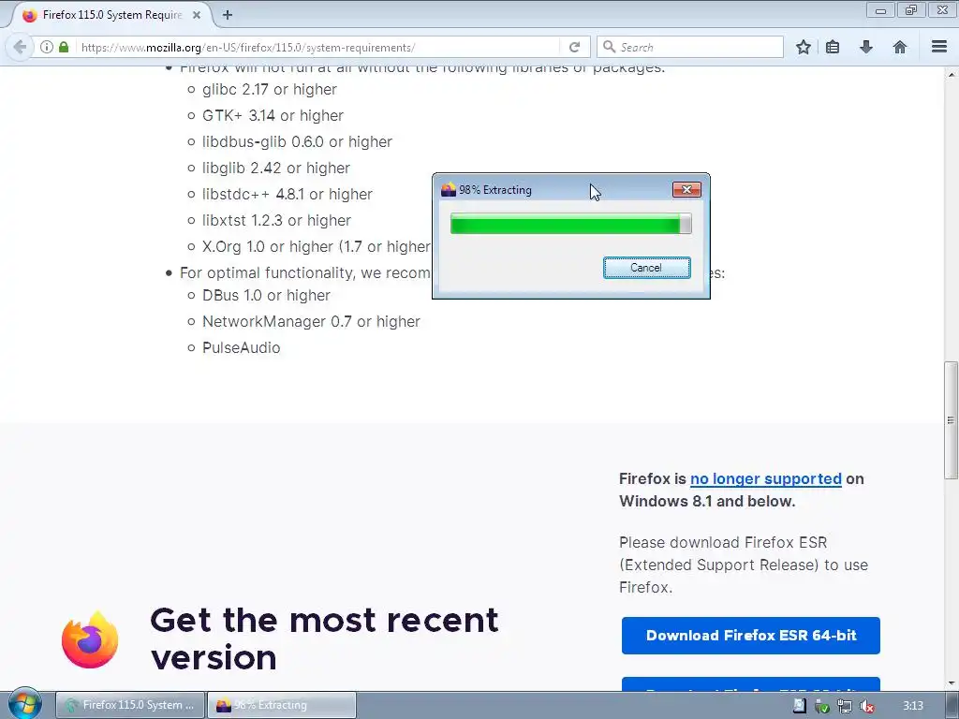
Task: Click the magnifier icon in the search box
Action: (609, 47)
